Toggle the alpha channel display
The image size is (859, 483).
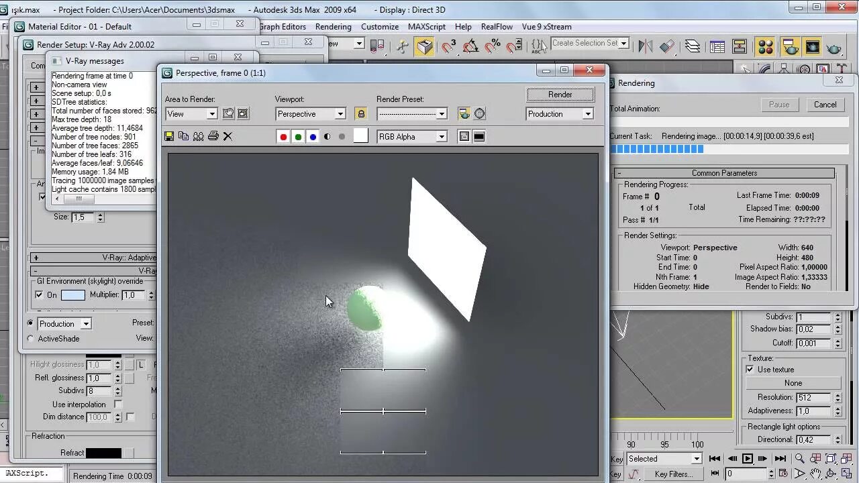click(x=327, y=137)
